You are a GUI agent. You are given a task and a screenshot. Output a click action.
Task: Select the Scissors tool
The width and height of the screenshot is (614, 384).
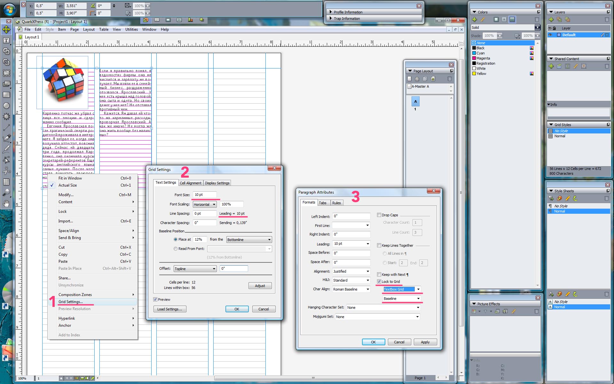click(6, 171)
